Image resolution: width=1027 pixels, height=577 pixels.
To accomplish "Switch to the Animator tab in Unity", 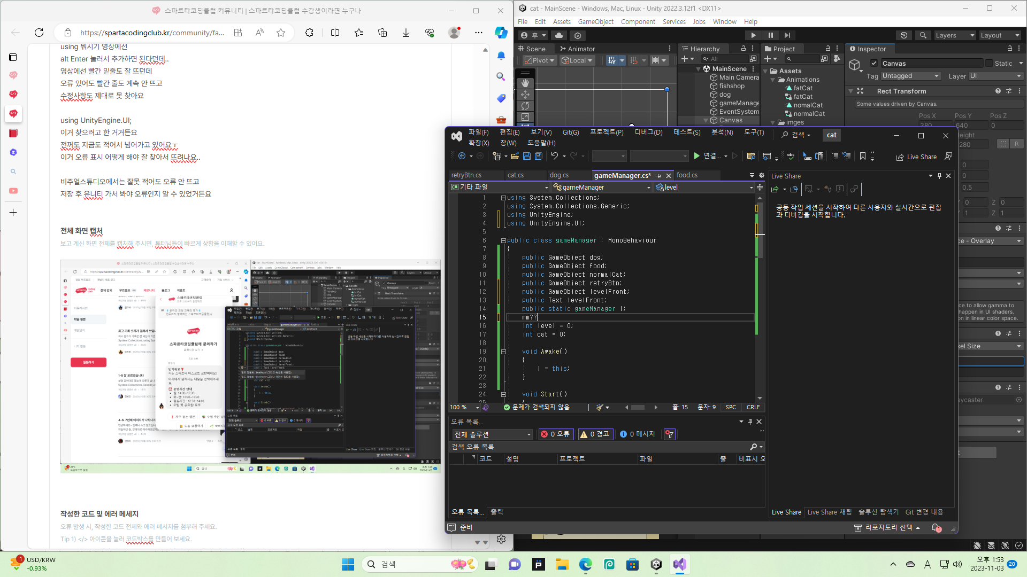I will click(577, 49).
